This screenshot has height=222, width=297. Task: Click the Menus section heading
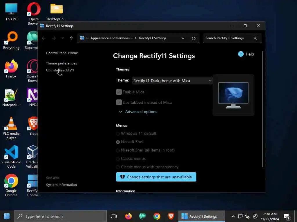(x=122, y=125)
